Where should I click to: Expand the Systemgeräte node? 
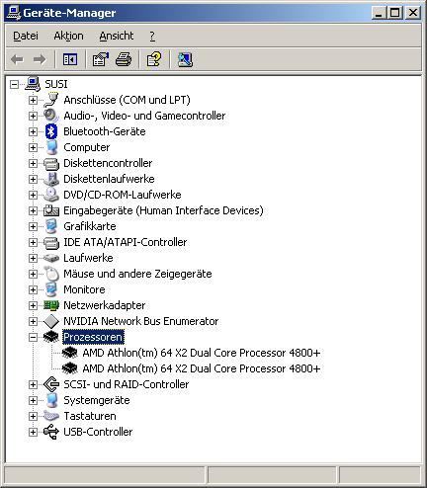(33, 400)
